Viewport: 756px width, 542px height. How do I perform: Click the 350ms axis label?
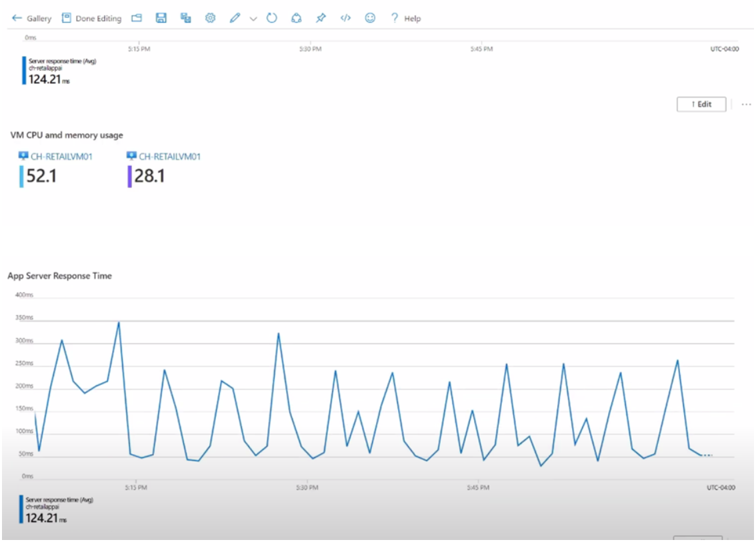click(x=24, y=318)
